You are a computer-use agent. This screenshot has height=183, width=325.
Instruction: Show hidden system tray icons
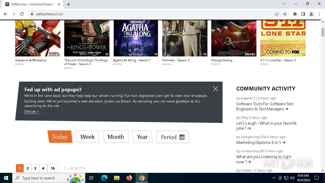pos(274,178)
